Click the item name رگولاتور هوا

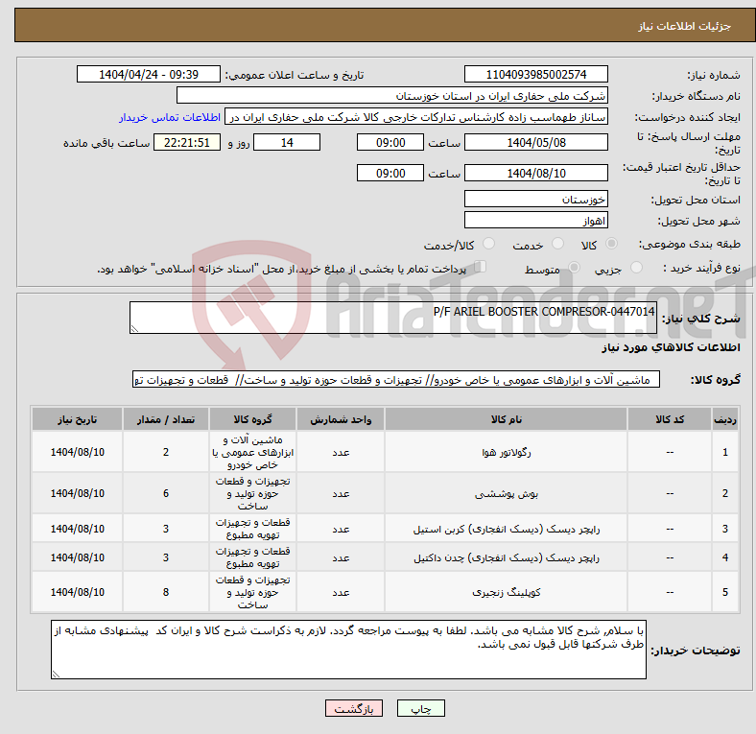506,452
